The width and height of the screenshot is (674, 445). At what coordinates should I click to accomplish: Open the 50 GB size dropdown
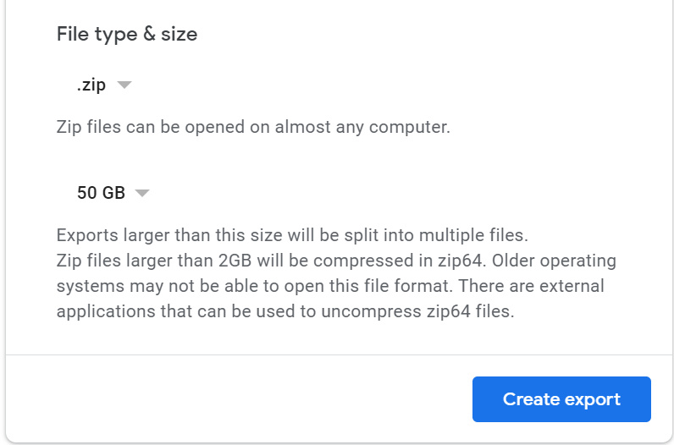coord(113,193)
